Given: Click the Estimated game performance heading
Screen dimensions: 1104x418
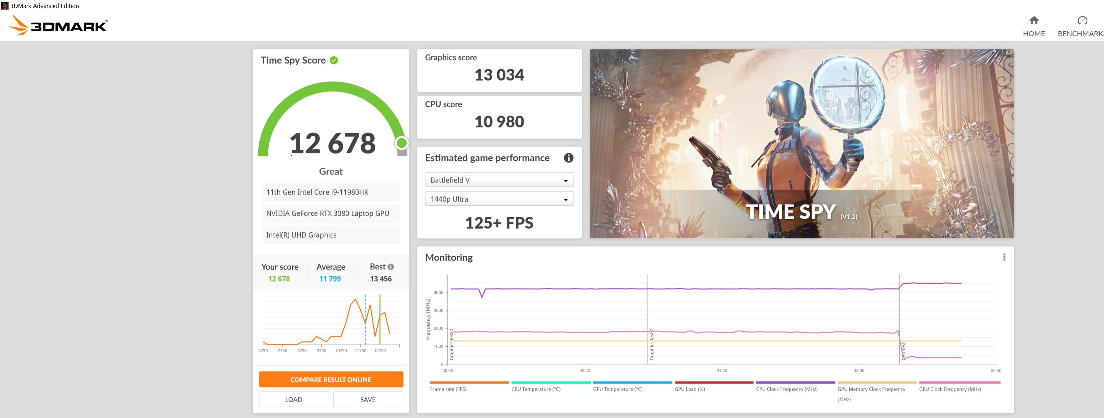Looking at the screenshot, I should pos(487,158).
